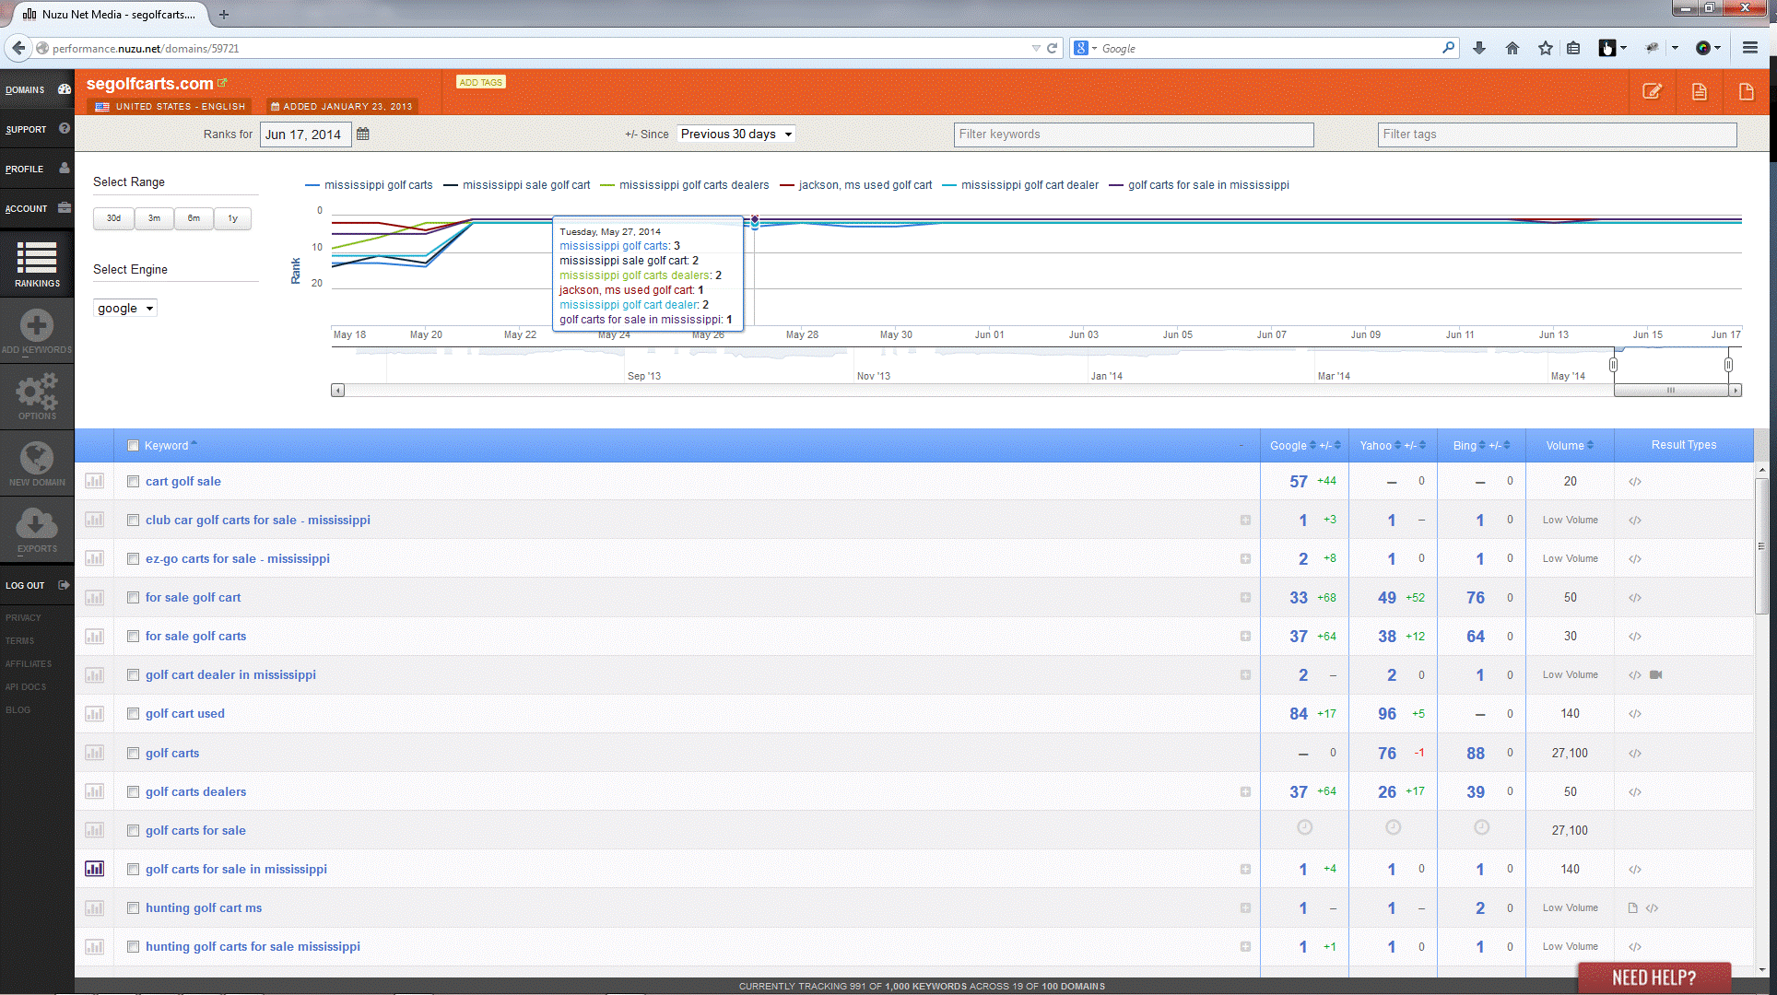This screenshot has width=1777, height=995.
Task: Show chart for cart golf sale
Action: point(94,481)
